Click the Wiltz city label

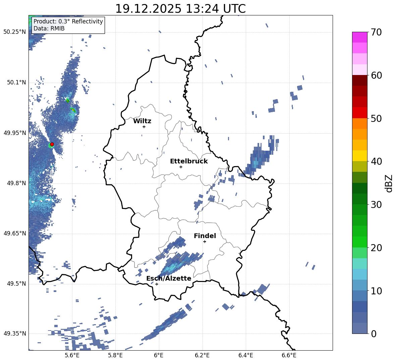point(142,121)
